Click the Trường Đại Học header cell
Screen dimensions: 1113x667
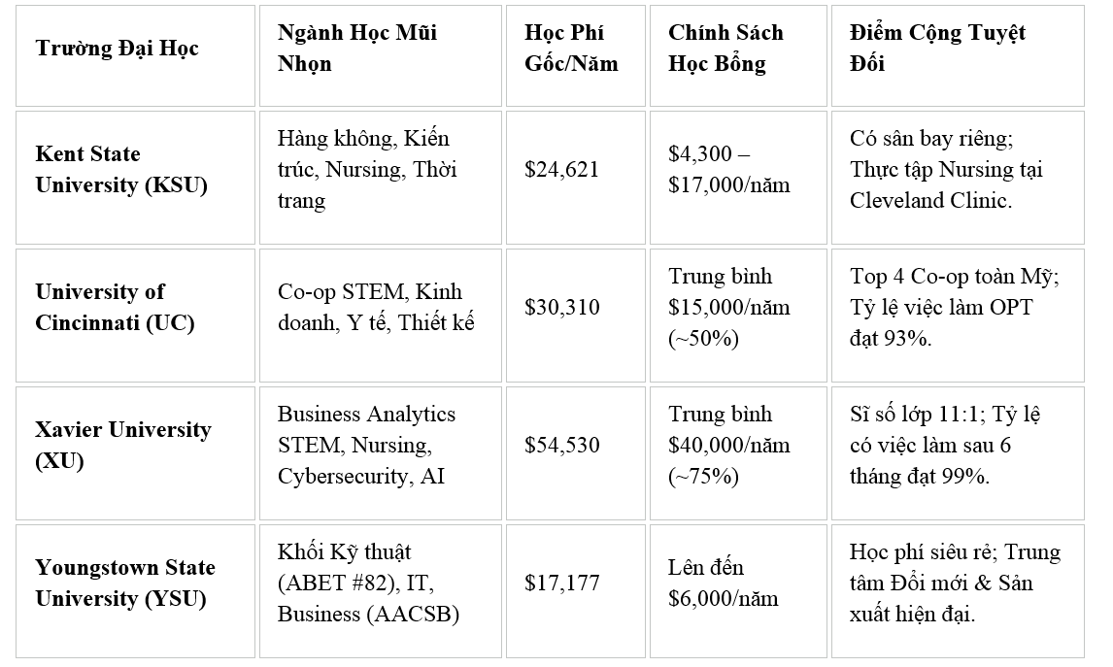coord(135,56)
